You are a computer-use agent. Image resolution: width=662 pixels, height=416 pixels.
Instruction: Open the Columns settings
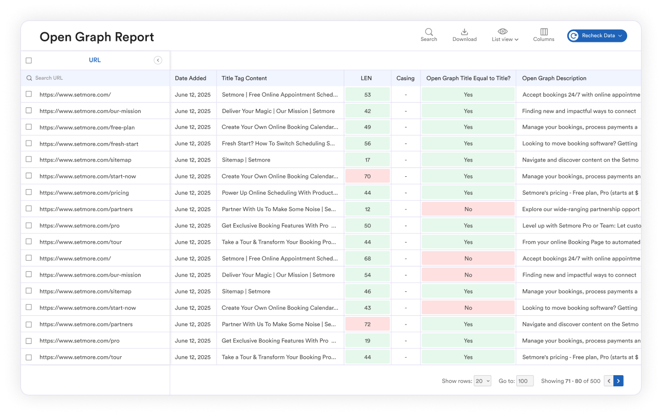pyautogui.click(x=543, y=34)
